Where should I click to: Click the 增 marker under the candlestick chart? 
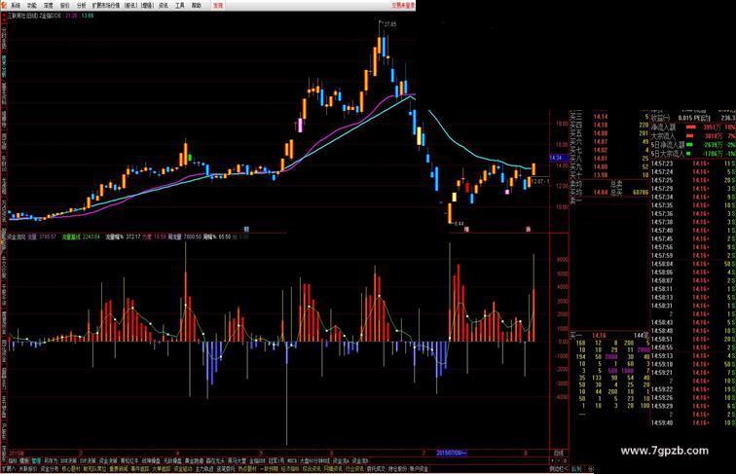point(466,230)
